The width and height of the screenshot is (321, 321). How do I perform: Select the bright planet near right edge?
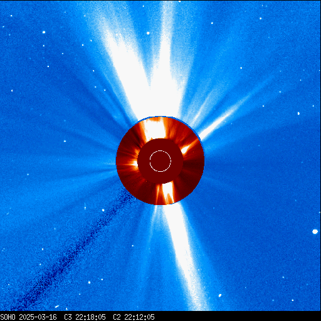coord(315,231)
